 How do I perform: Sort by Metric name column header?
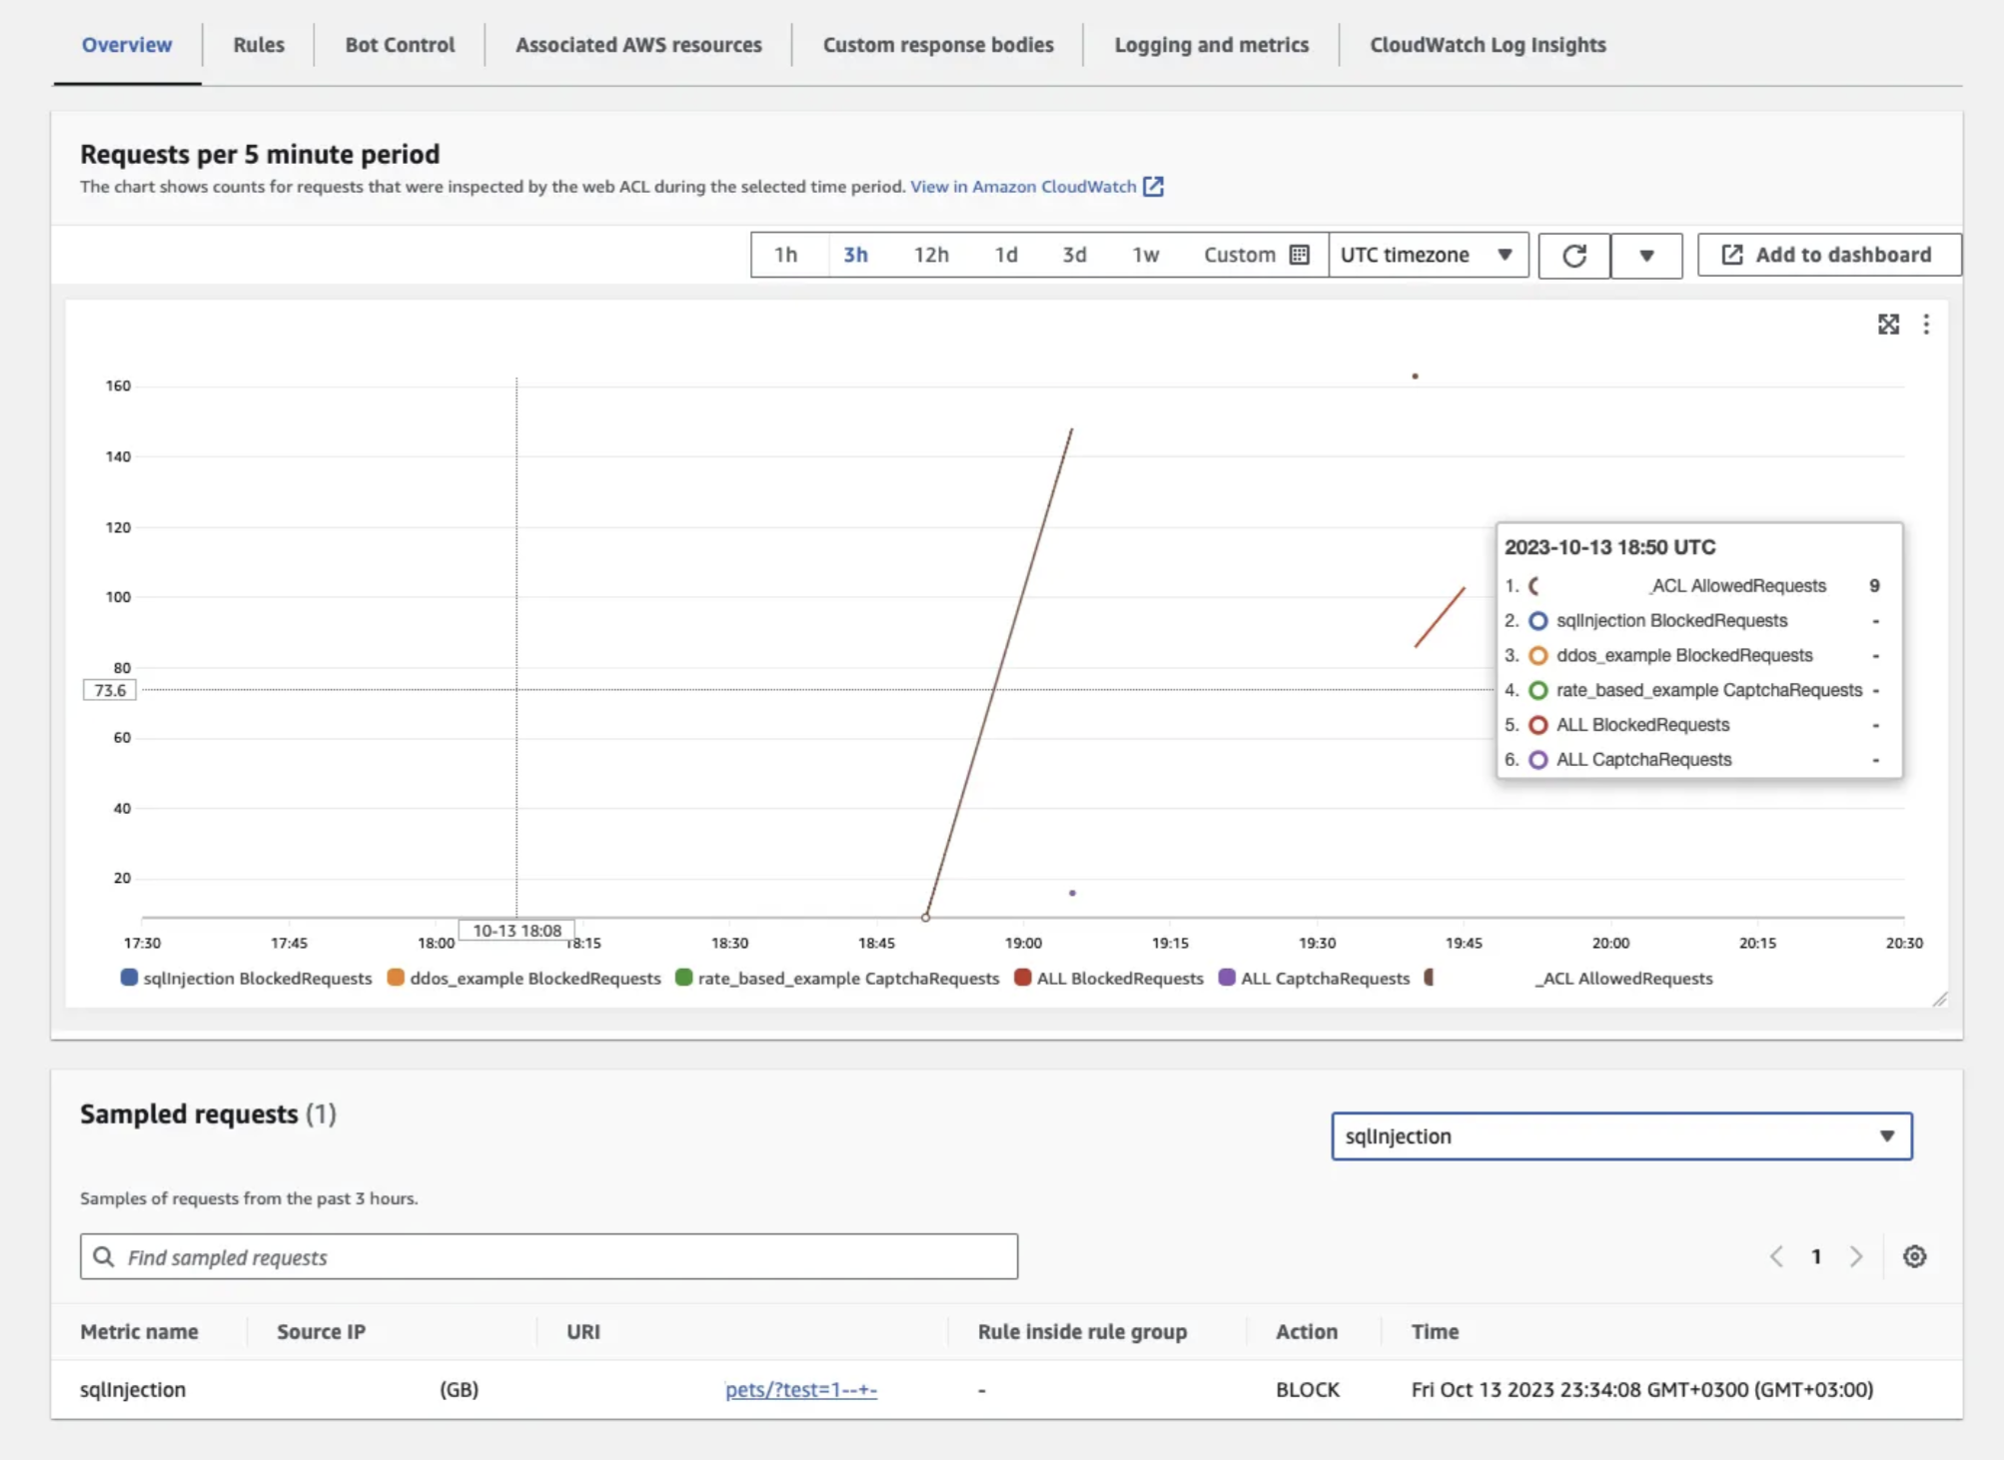pos(139,1331)
